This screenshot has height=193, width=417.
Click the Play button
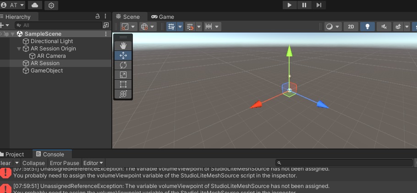289,5
